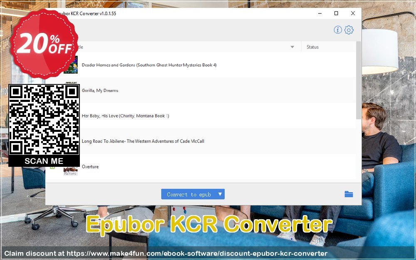Select the book Deader Homes and Gardens

click(x=149, y=65)
